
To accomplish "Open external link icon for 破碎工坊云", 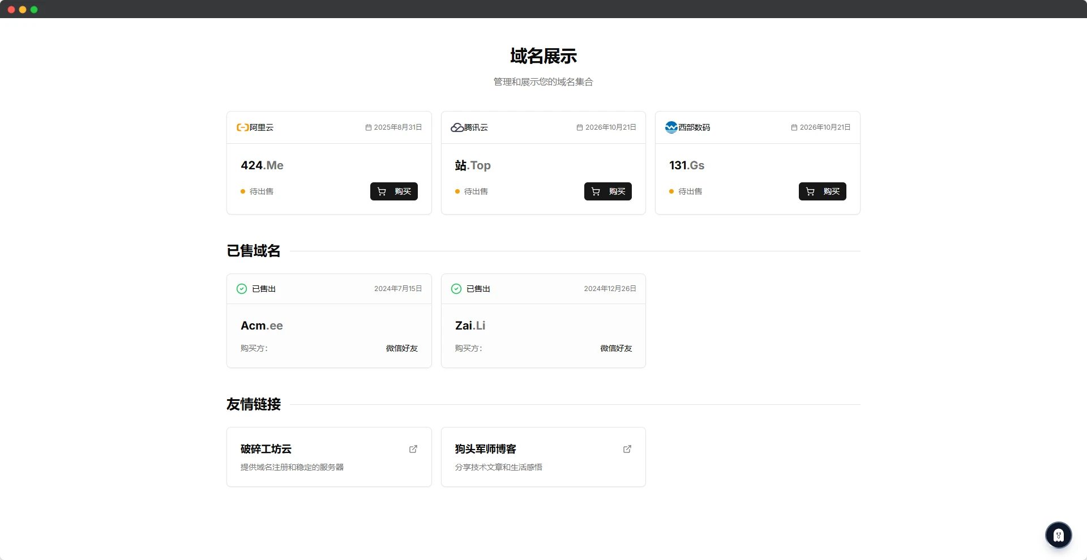I will [413, 449].
